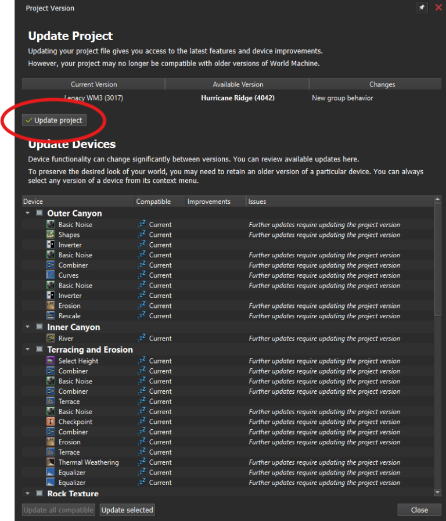Click the Compatible column header

click(x=155, y=202)
